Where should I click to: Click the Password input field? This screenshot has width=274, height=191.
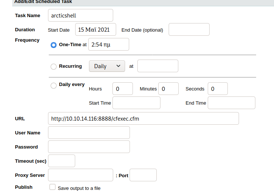[x=89, y=147]
